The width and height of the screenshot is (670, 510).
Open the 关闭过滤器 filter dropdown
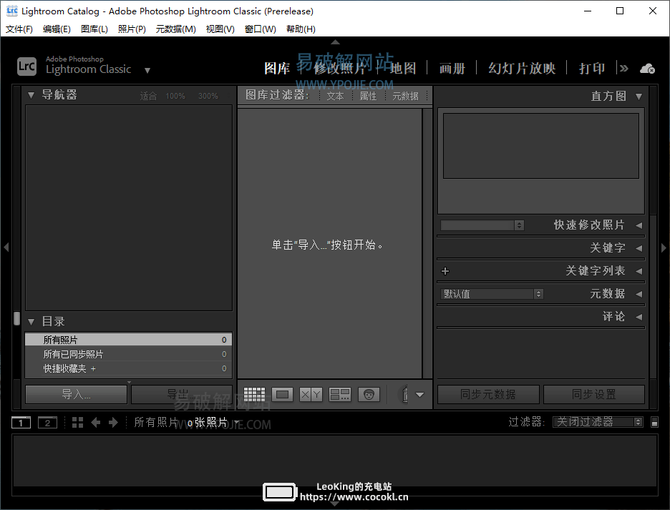point(598,422)
